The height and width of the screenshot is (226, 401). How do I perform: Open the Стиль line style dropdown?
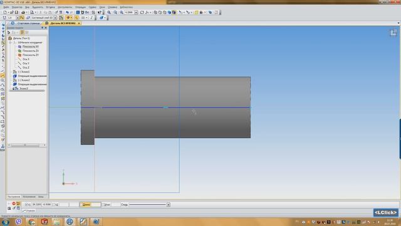pyautogui.click(x=169, y=205)
